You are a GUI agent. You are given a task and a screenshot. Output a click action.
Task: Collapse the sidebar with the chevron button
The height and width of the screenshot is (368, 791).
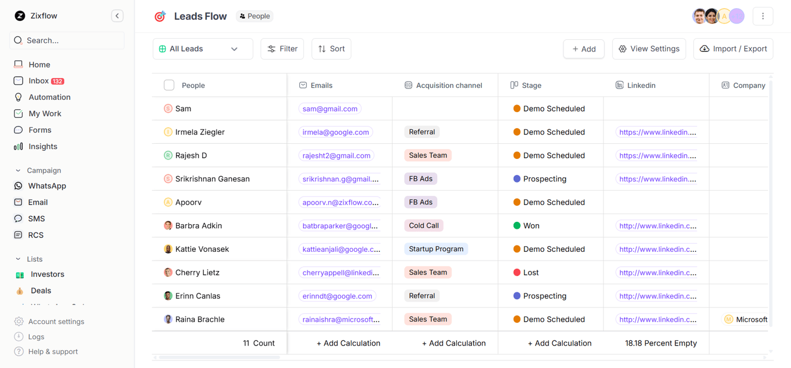point(117,16)
